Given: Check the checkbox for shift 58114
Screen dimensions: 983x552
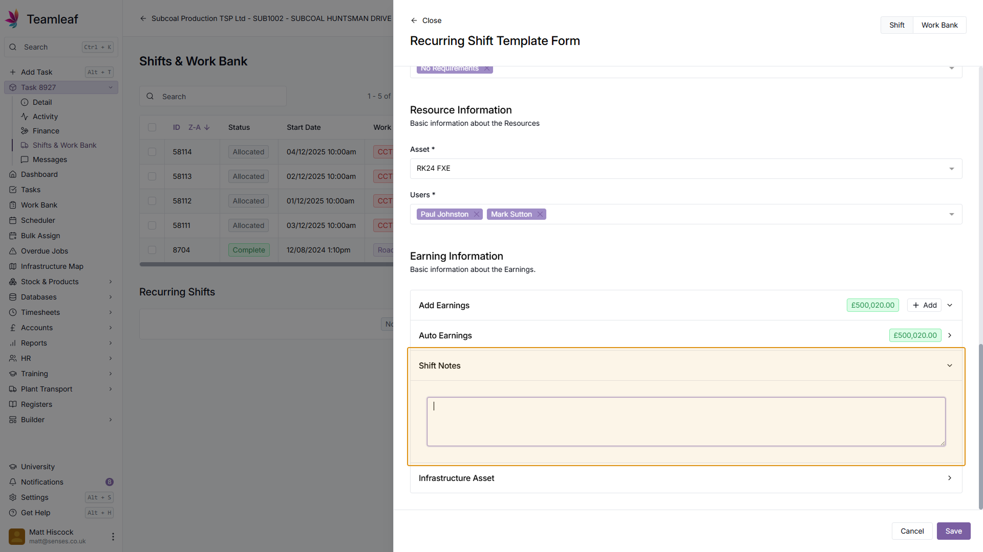Looking at the screenshot, I should [x=152, y=152].
